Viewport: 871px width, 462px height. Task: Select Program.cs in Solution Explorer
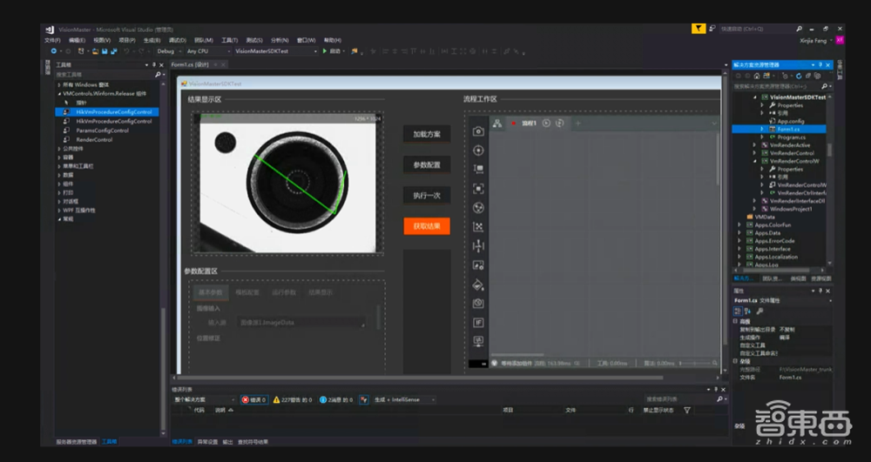pos(789,137)
